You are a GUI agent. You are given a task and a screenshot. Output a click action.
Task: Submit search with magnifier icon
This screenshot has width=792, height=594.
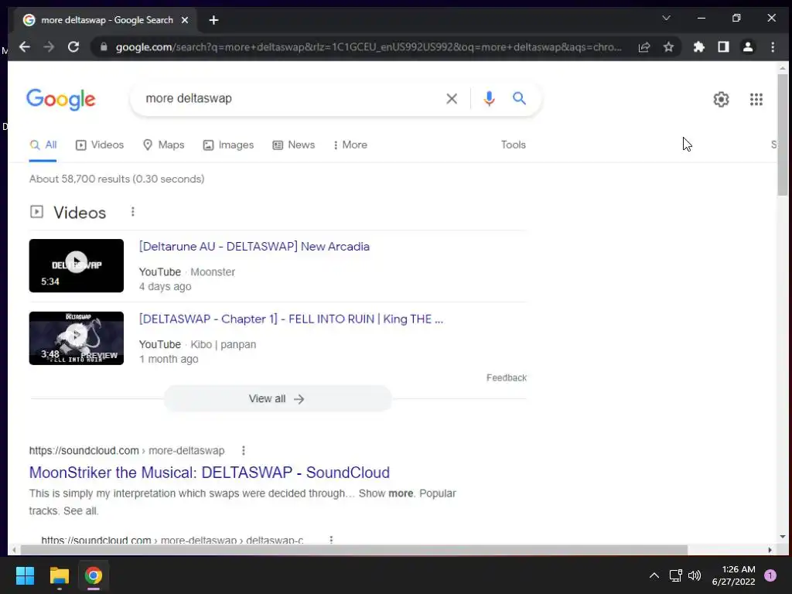coord(519,98)
